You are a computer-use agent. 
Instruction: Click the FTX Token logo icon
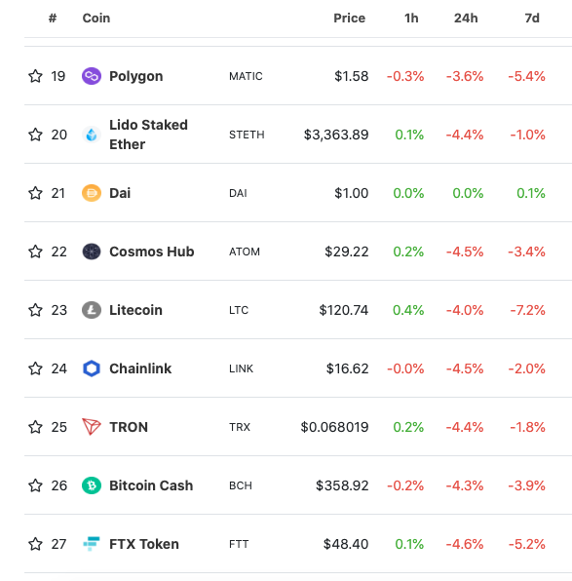tap(92, 544)
